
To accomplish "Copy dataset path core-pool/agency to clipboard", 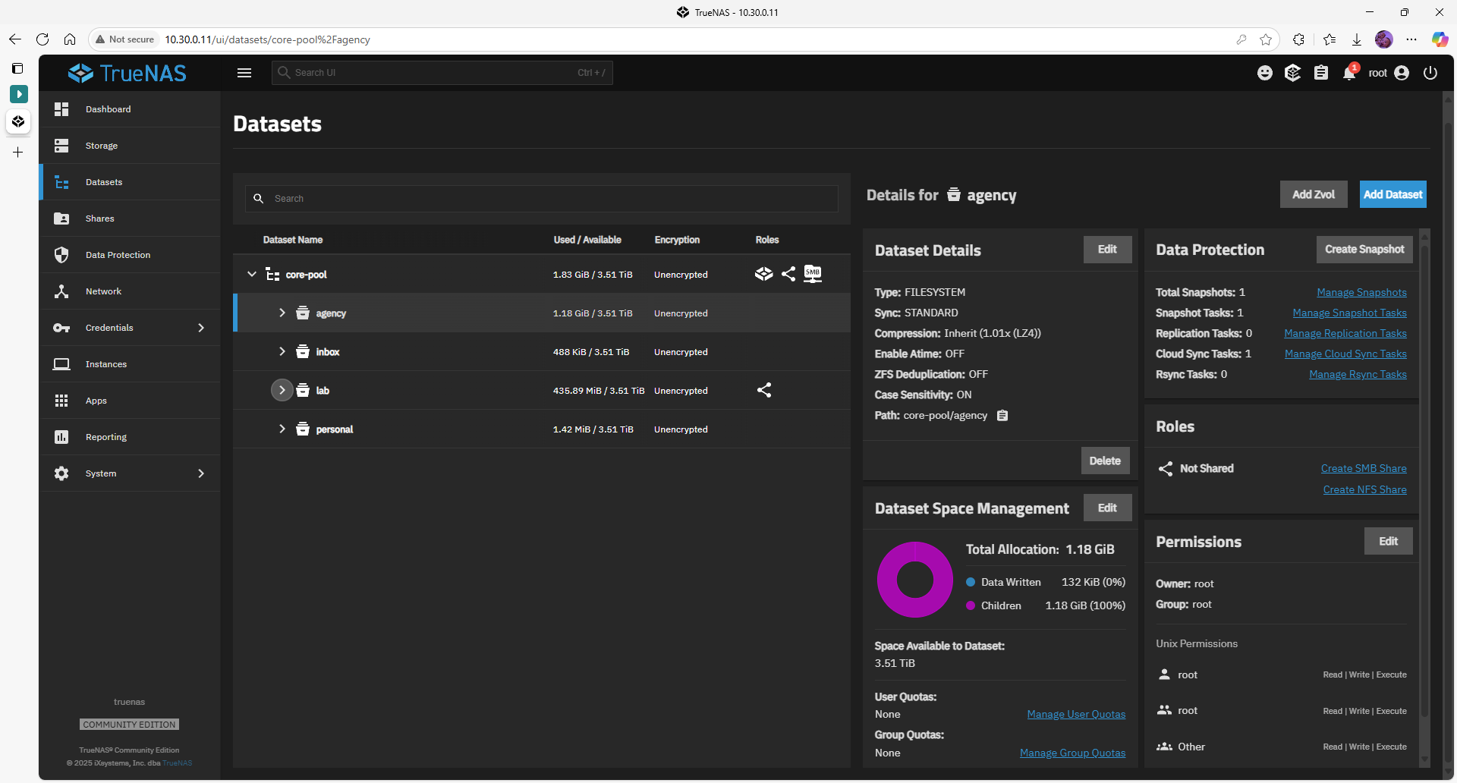I will tap(1002, 416).
